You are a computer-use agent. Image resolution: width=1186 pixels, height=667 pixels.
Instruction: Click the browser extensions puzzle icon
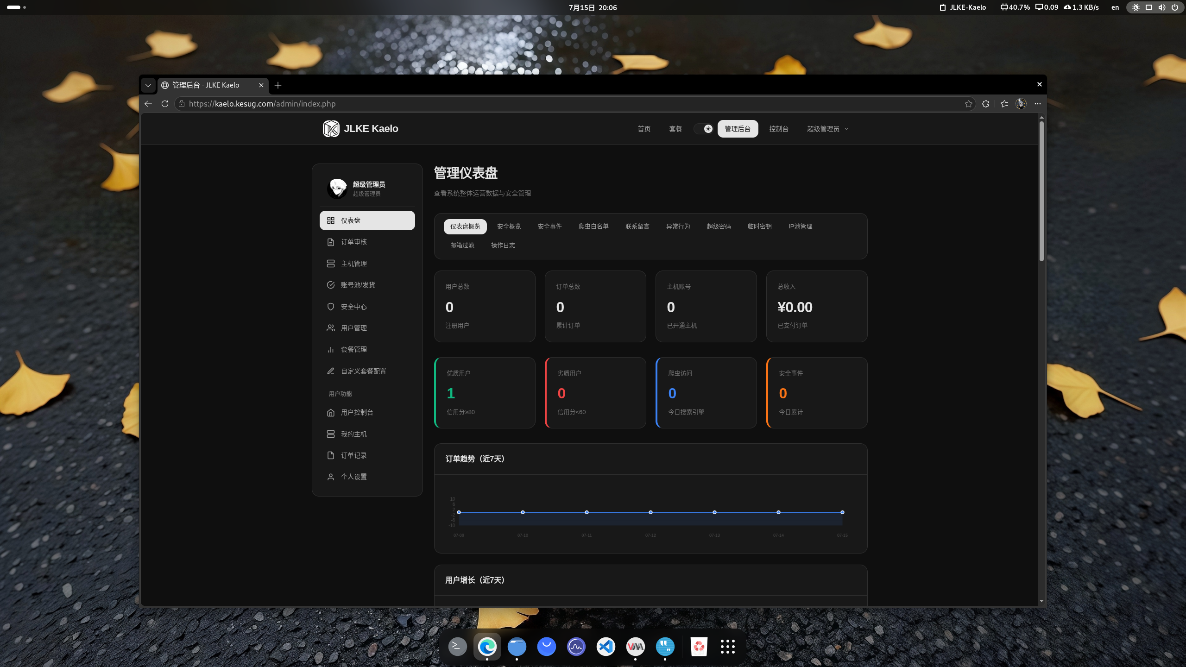pos(985,104)
